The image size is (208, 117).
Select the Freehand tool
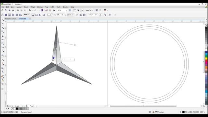3,36
